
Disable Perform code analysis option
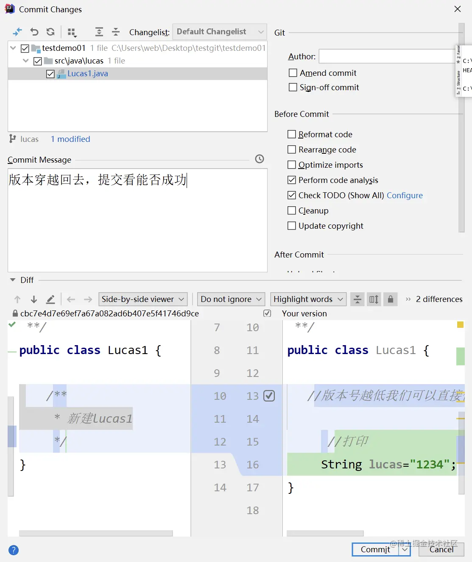(291, 180)
